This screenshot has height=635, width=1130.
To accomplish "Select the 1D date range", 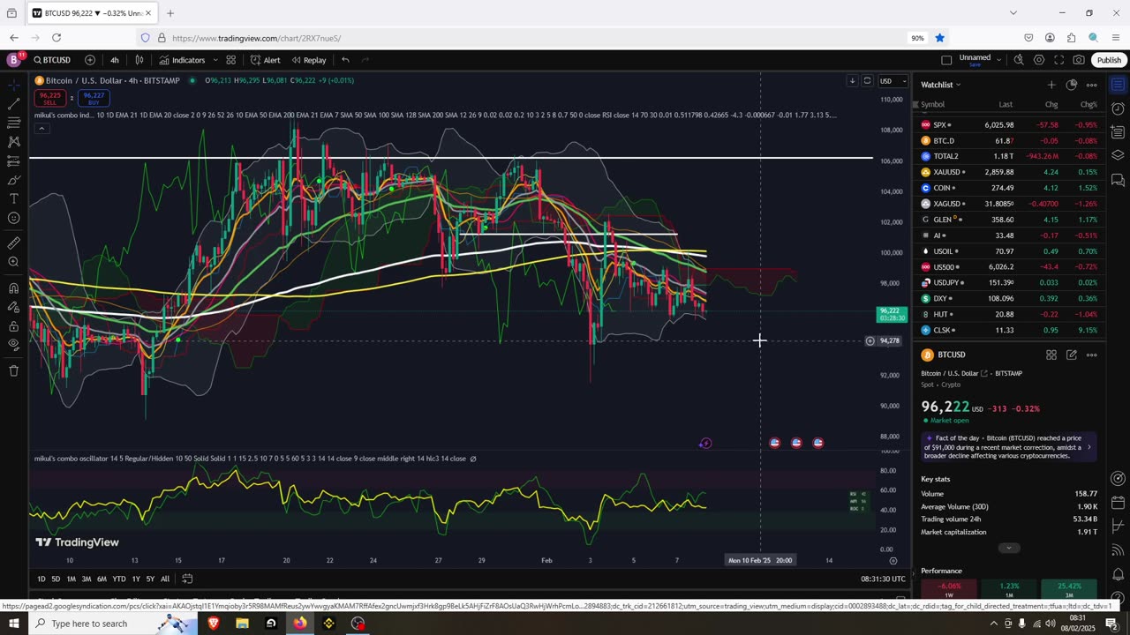I will point(41,579).
